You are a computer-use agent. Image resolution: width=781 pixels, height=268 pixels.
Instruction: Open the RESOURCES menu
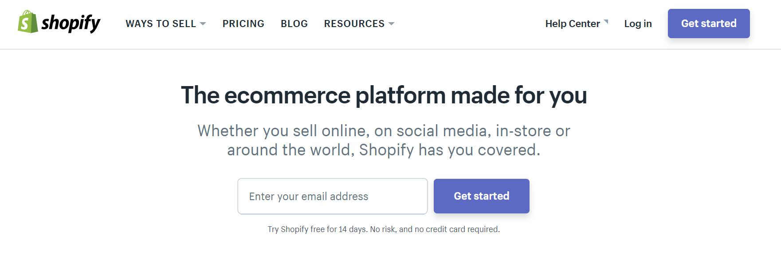(x=354, y=24)
